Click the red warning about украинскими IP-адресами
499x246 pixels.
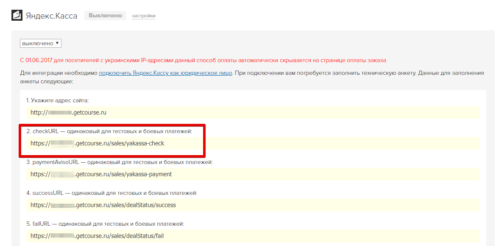[x=203, y=60]
